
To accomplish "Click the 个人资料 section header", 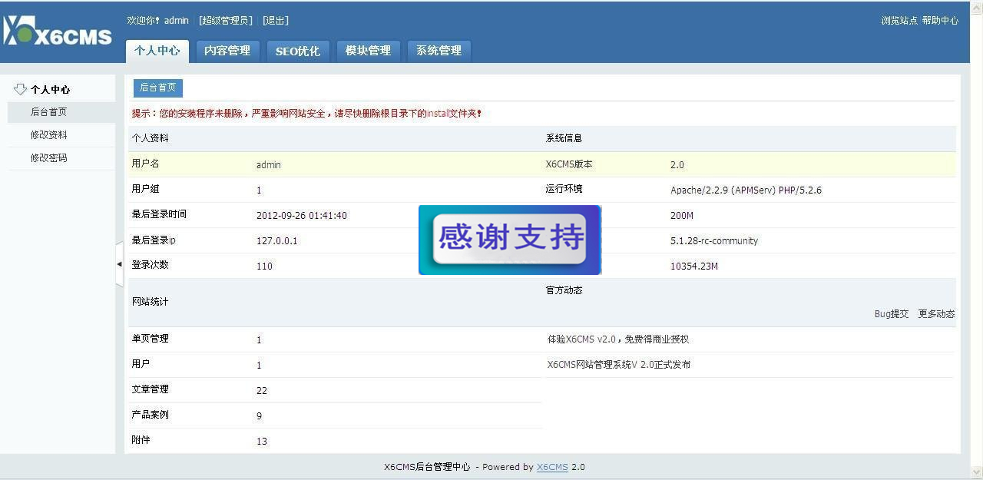I will pos(150,138).
